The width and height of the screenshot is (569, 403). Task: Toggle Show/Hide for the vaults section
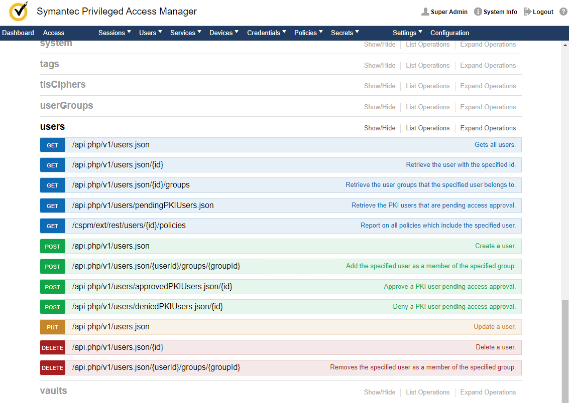coord(380,392)
